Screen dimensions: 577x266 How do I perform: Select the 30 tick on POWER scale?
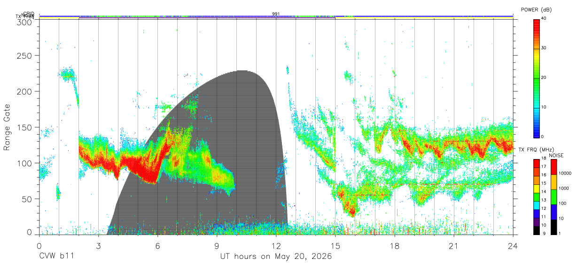coord(544,48)
